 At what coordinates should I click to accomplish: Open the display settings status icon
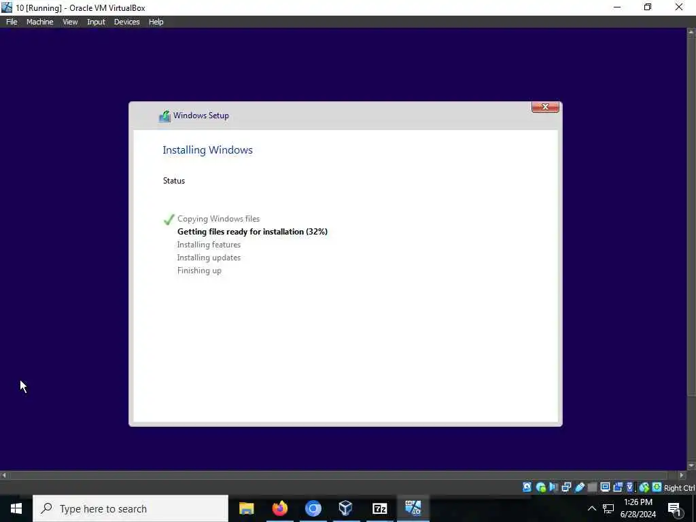pyautogui.click(x=605, y=487)
